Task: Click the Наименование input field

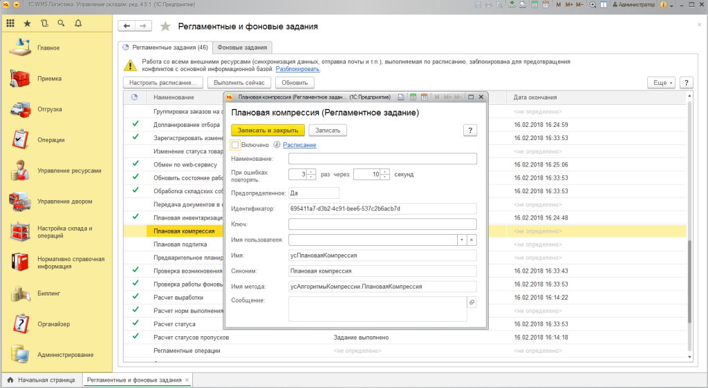Action: click(x=382, y=159)
